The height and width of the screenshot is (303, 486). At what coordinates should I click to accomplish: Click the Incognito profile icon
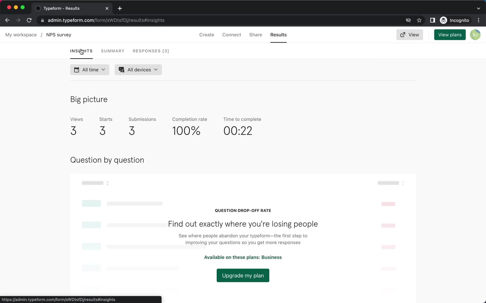443,20
